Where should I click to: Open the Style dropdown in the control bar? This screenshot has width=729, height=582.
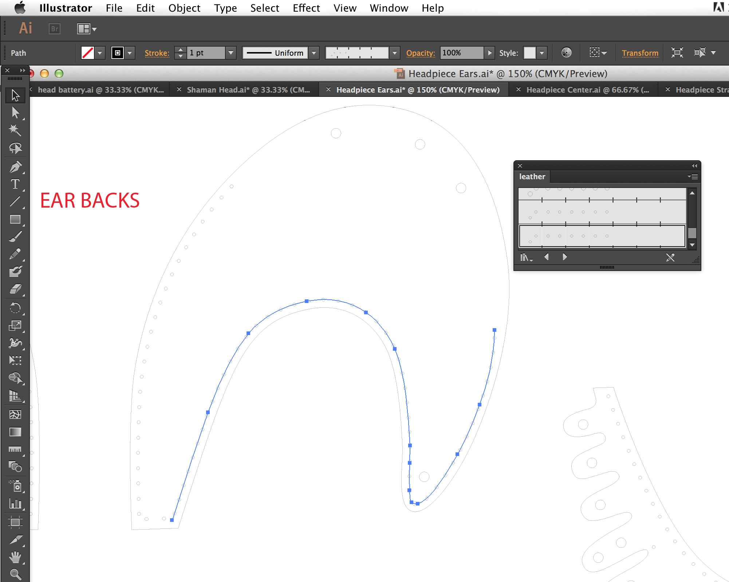541,53
